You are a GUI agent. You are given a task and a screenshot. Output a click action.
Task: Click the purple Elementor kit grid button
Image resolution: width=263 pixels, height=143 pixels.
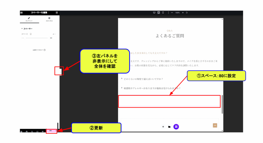pos(176,127)
